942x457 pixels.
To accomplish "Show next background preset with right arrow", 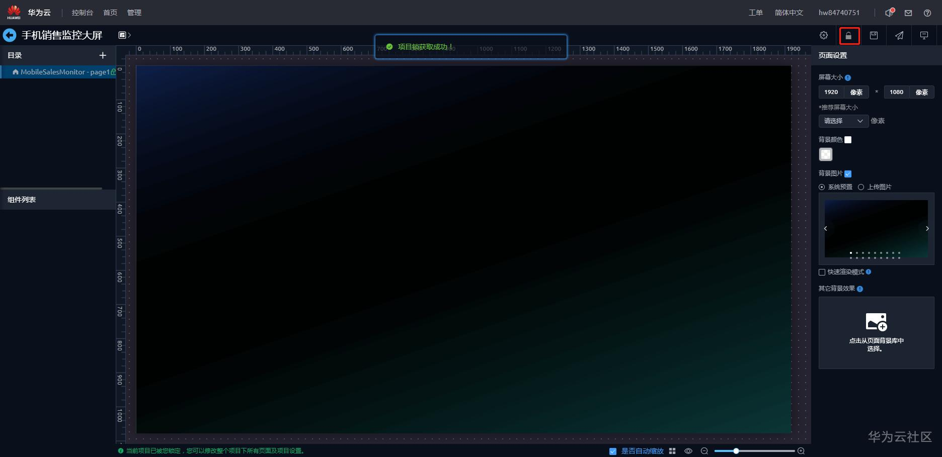I will [927, 229].
